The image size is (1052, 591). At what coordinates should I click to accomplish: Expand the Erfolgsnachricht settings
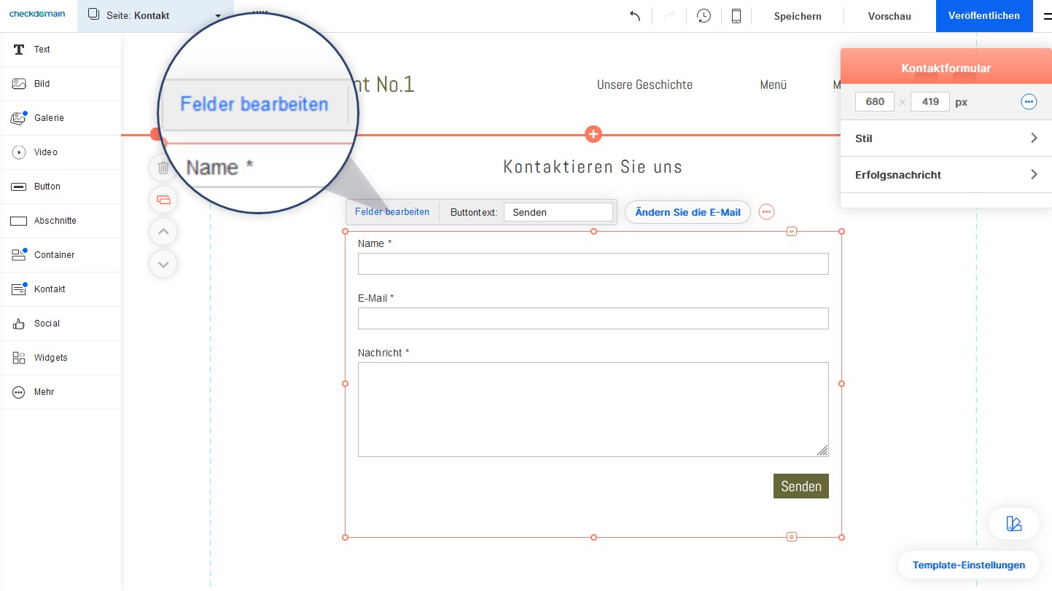pyautogui.click(x=946, y=175)
